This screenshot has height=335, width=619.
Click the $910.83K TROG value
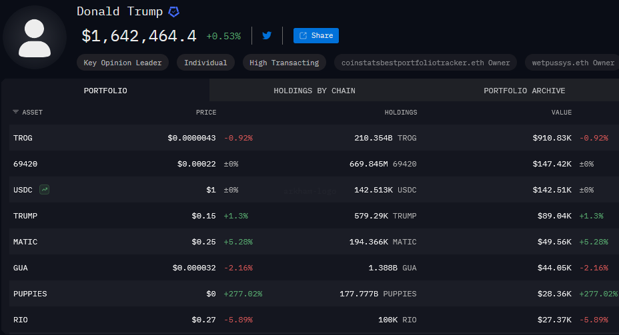(552, 138)
